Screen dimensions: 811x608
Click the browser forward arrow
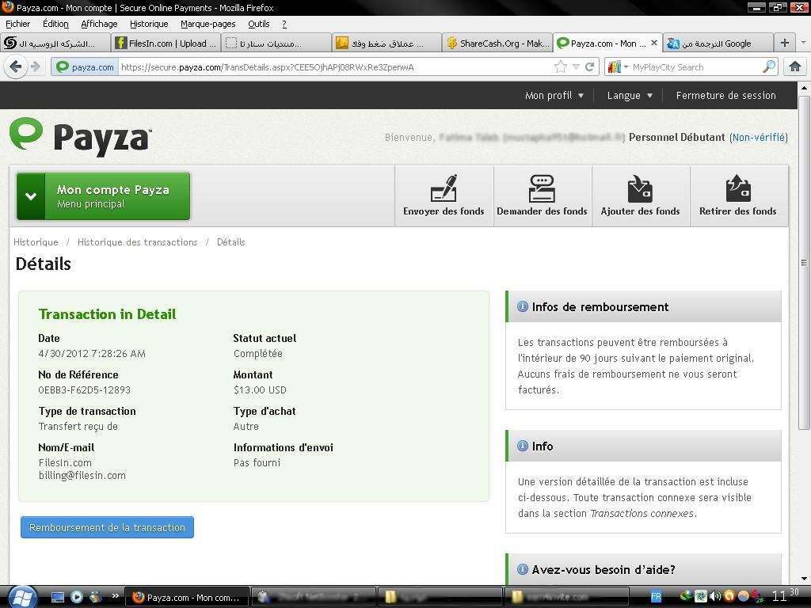click(35, 66)
